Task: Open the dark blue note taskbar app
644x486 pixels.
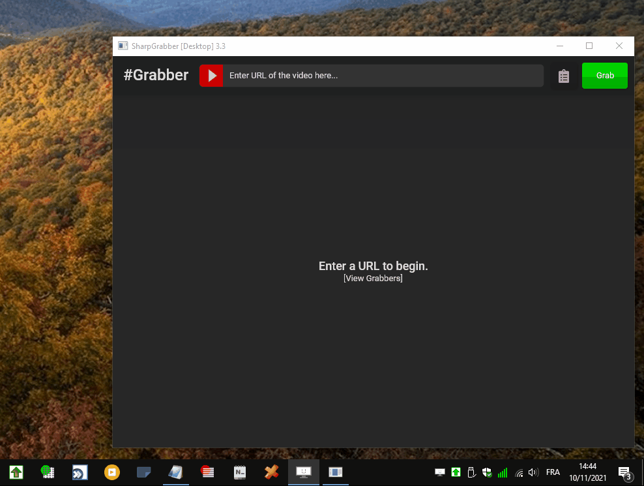Action: point(144,472)
